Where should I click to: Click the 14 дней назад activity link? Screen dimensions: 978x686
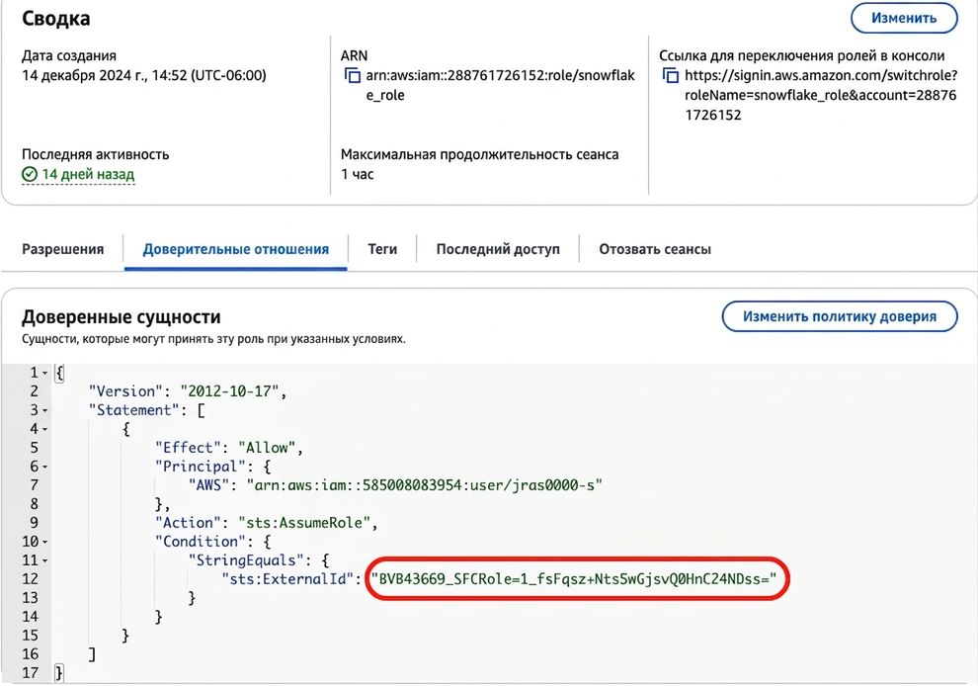click(x=88, y=174)
